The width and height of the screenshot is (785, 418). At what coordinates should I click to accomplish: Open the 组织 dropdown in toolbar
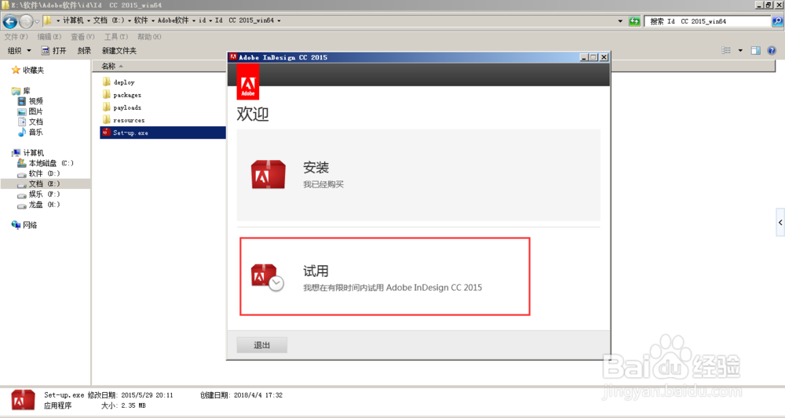pyautogui.click(x=19, y=50)
